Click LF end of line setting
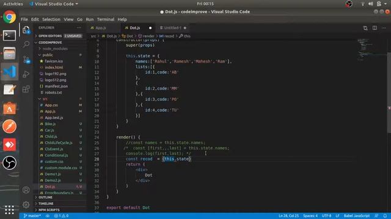 point(337,216)
